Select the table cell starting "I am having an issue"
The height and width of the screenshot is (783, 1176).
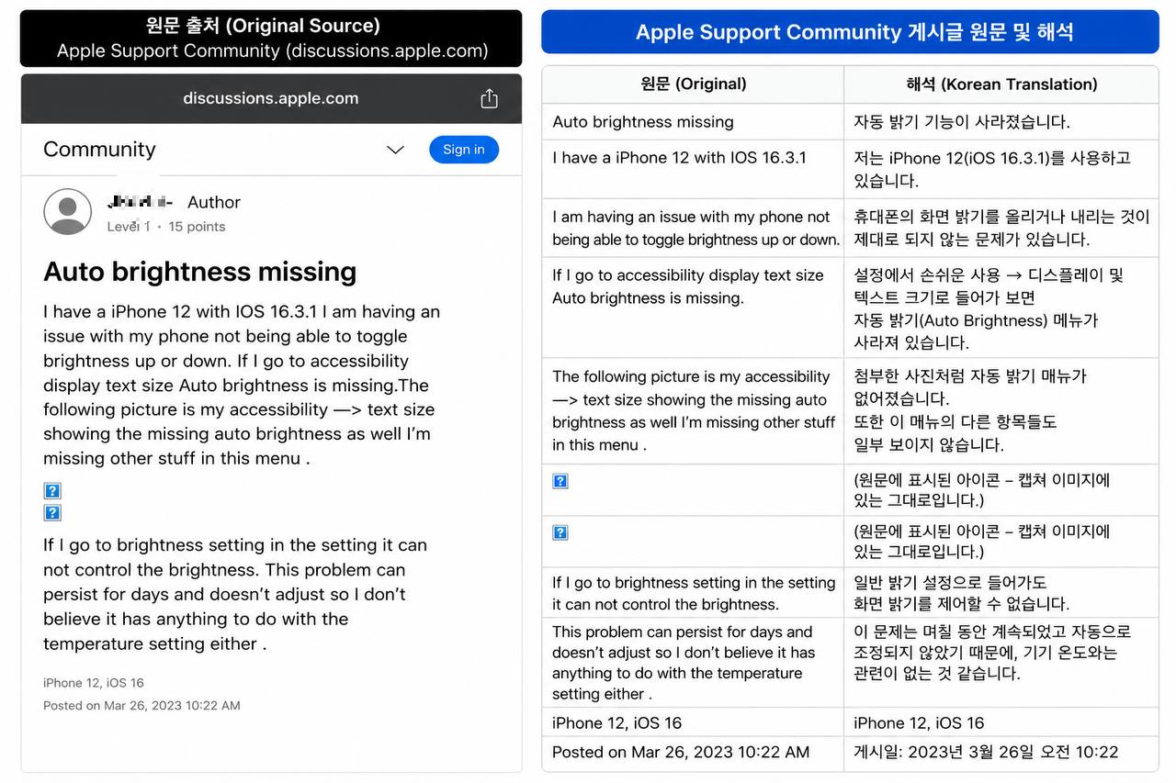click(x=693, y=228)
